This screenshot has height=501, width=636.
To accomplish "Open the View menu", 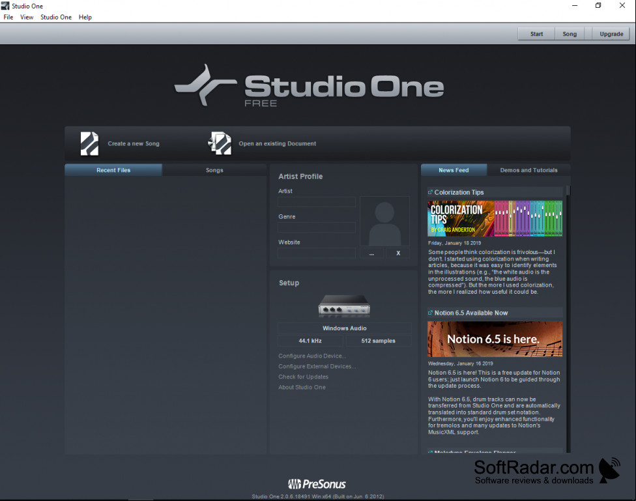I will [x=27, y=17].
